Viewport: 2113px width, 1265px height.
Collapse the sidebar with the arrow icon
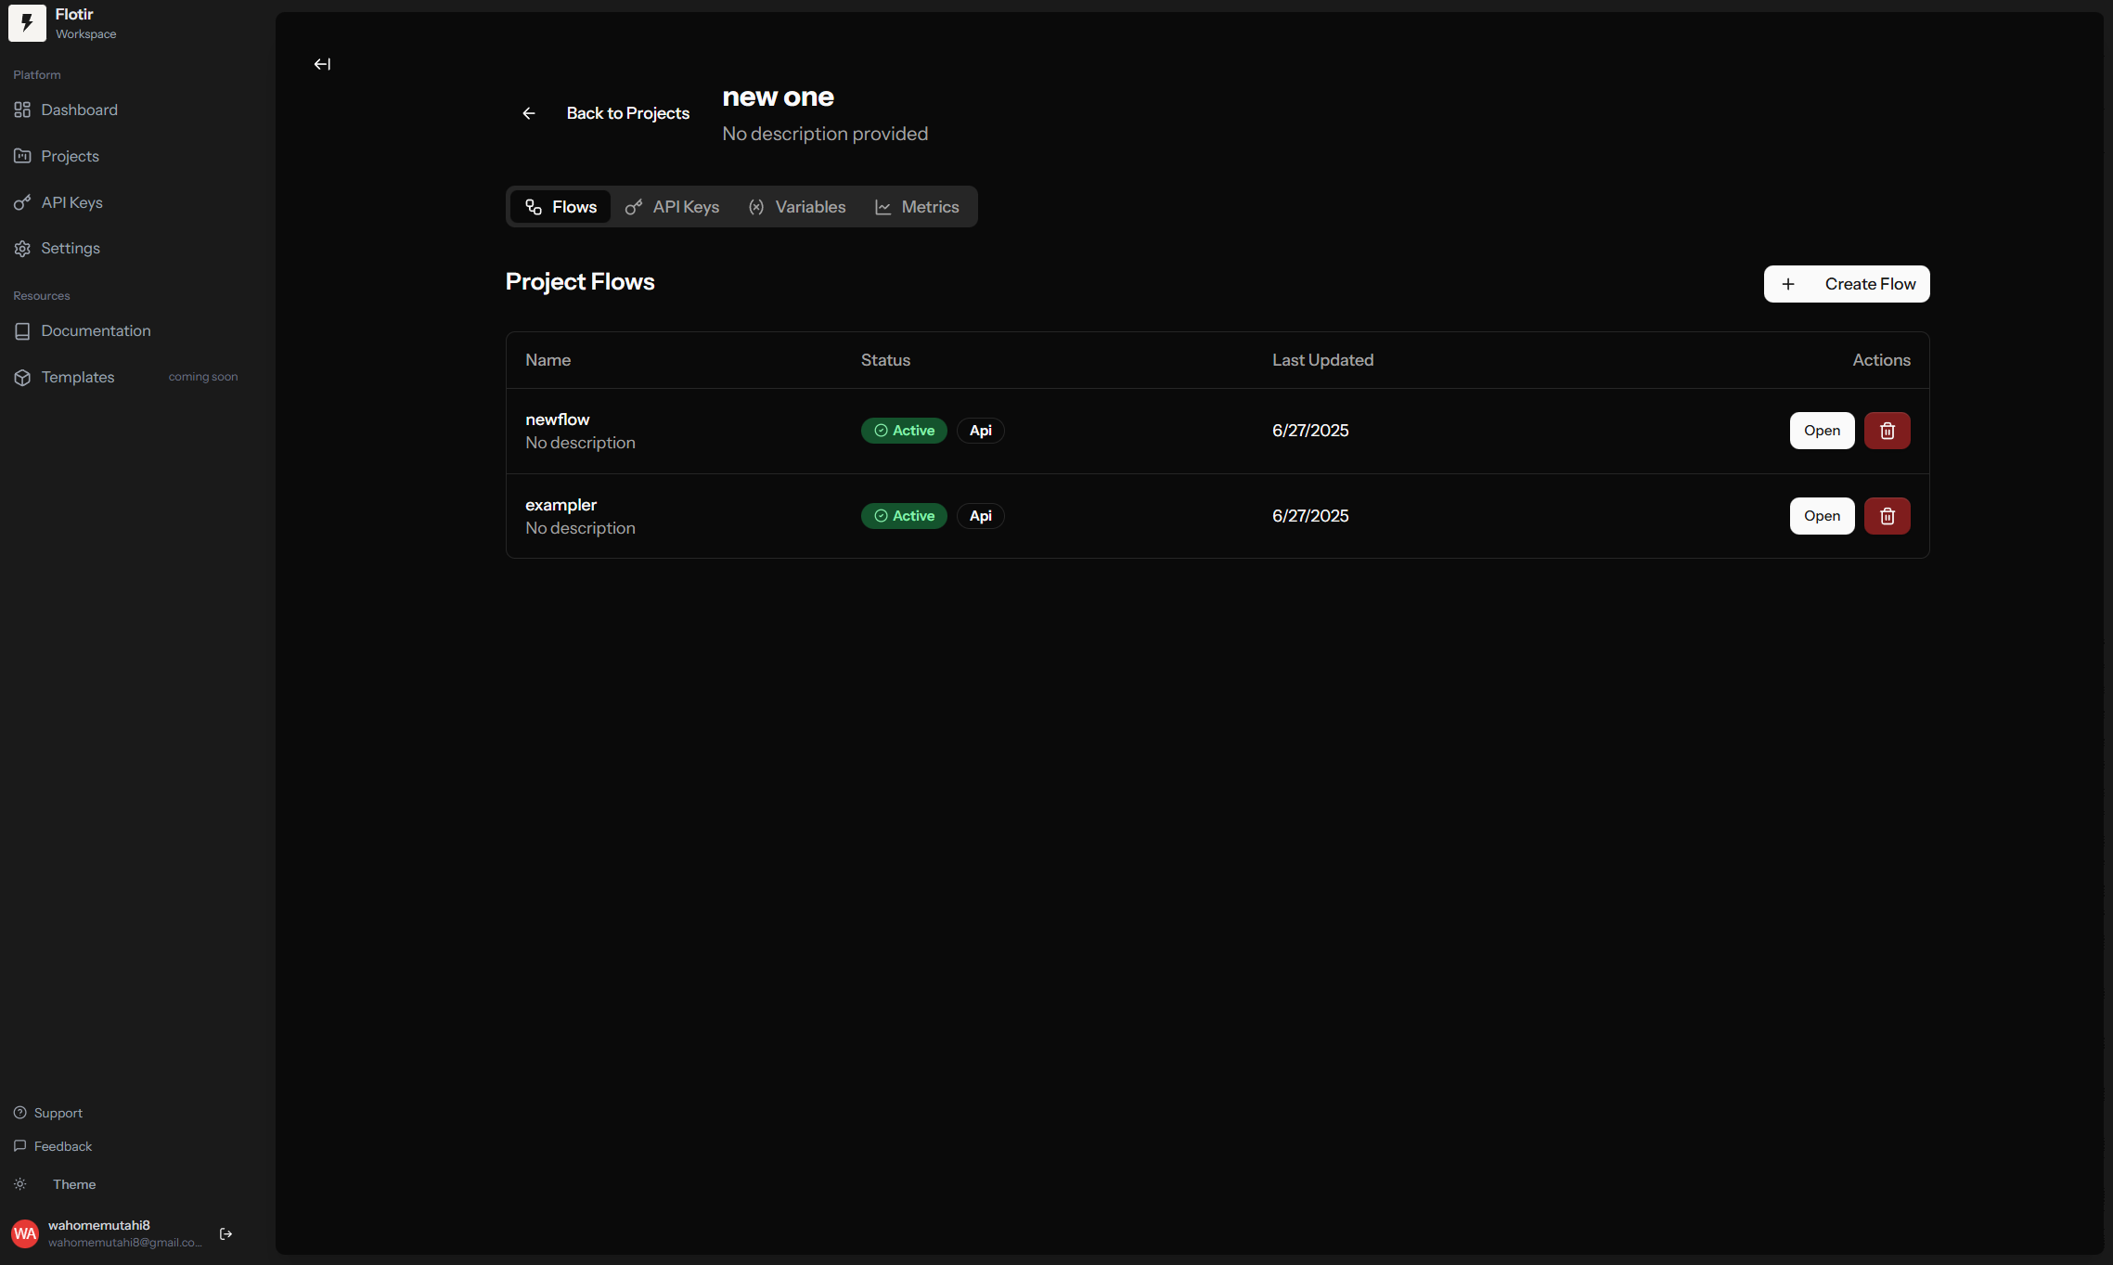click(x=322, y=64)
